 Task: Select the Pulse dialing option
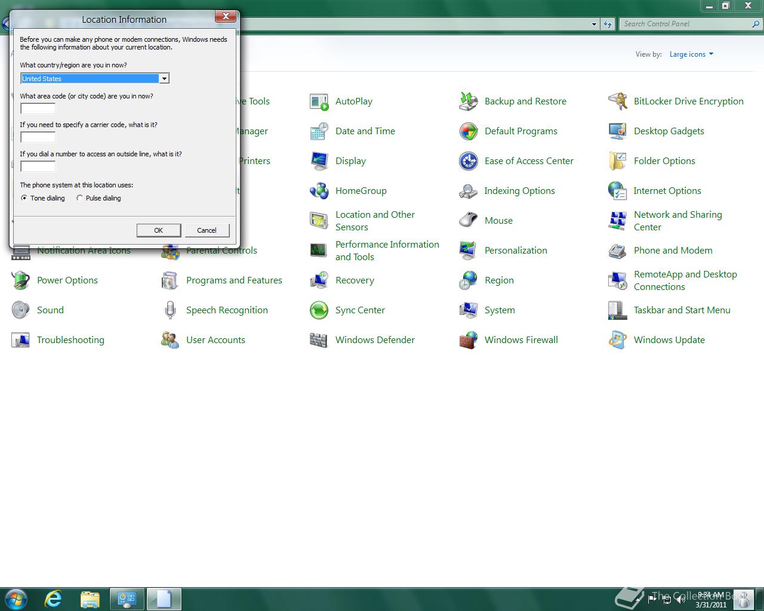coord(98,198)
